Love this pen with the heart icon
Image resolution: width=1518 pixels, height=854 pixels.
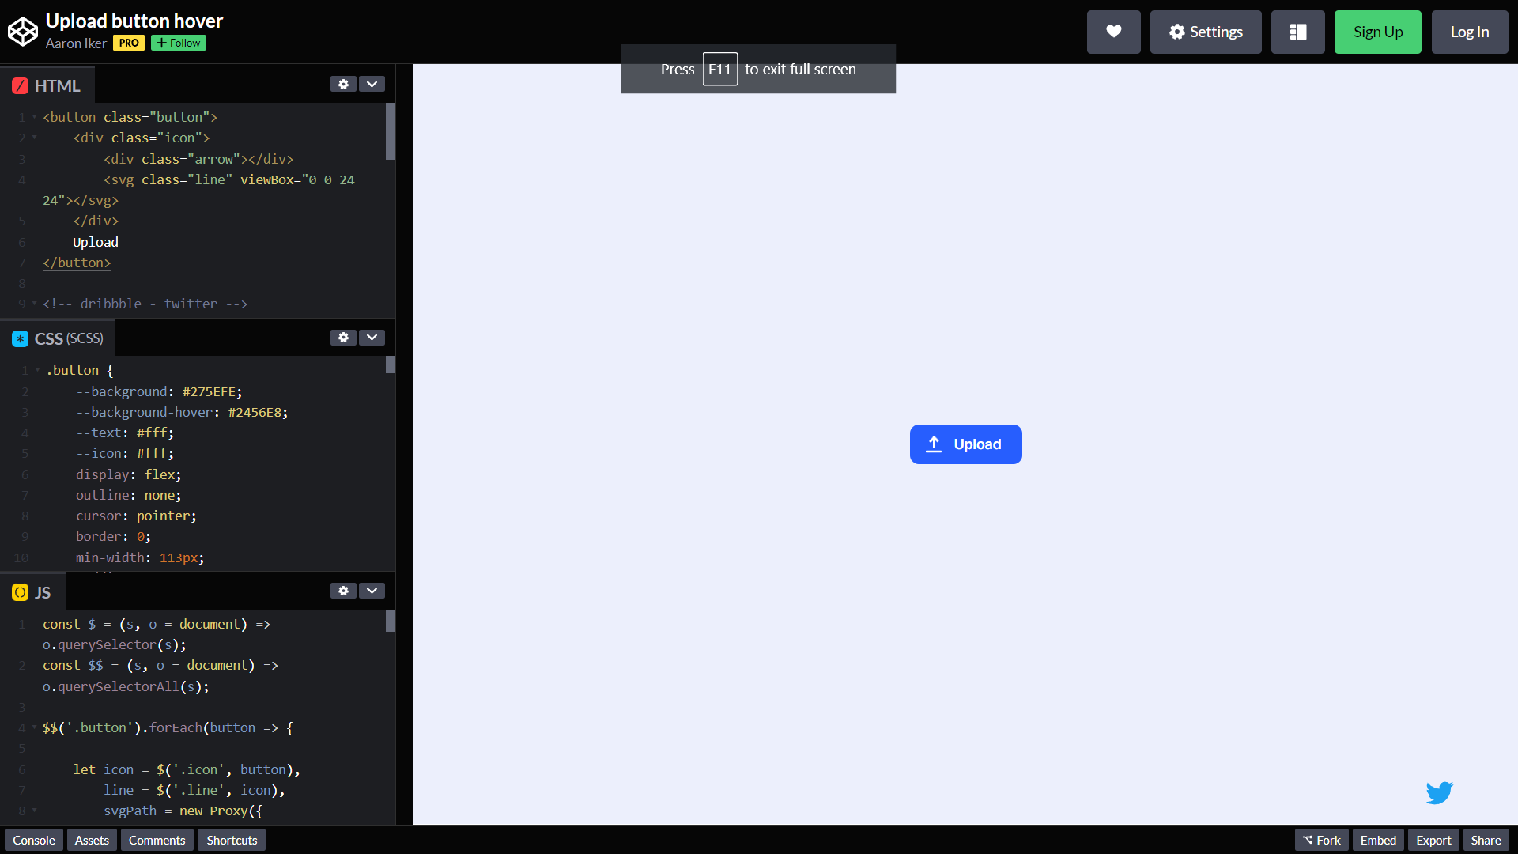1113,32
